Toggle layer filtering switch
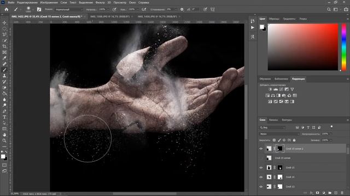This screenshot has width=350, height=196. point(331,127)
